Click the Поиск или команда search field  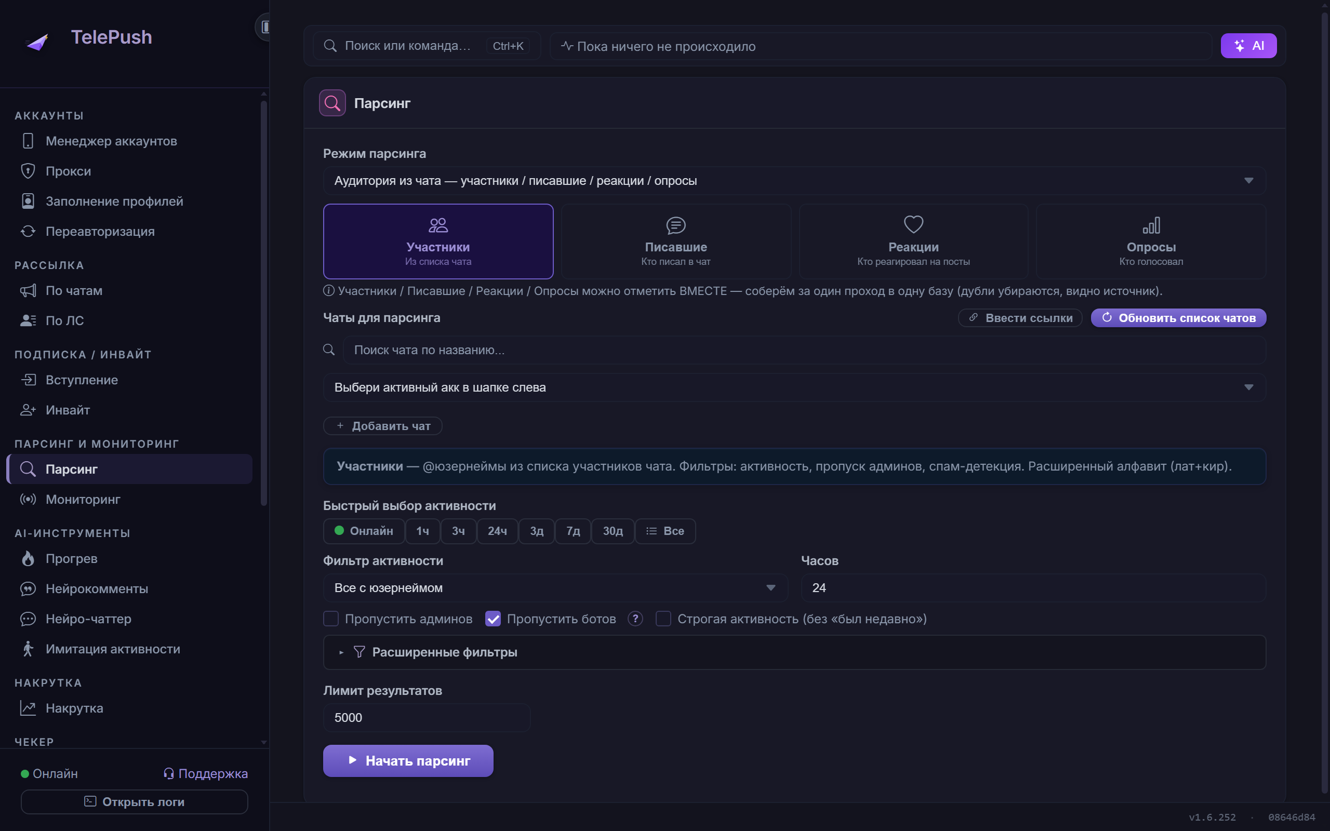coord(427,46)
